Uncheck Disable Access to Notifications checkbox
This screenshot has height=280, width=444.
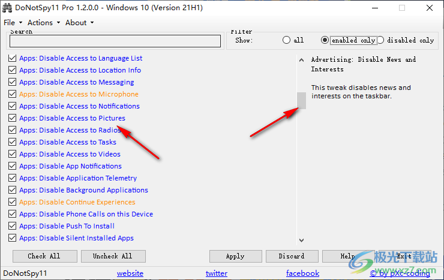pyautogui.click(x=12, y=106)
